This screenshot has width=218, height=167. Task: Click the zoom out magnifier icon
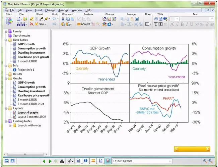[205, 161]
